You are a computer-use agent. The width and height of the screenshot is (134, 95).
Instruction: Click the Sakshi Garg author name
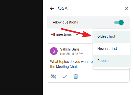tap(70, 49)
